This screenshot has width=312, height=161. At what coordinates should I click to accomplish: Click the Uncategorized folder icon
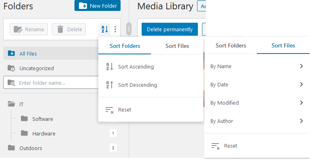[x=11, y=68]
